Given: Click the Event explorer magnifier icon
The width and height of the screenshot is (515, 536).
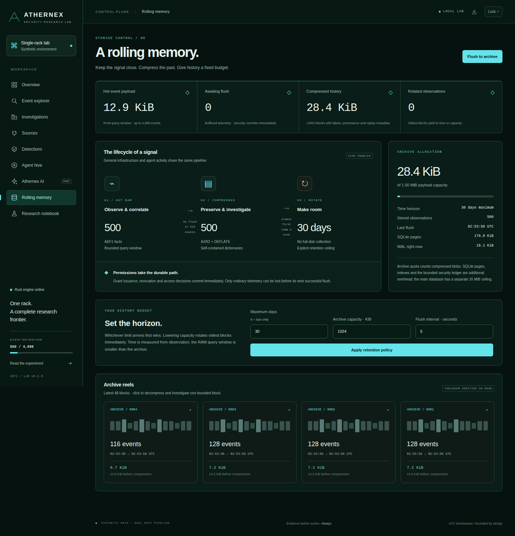Looking at the screenshot, I should pos(14,101).
